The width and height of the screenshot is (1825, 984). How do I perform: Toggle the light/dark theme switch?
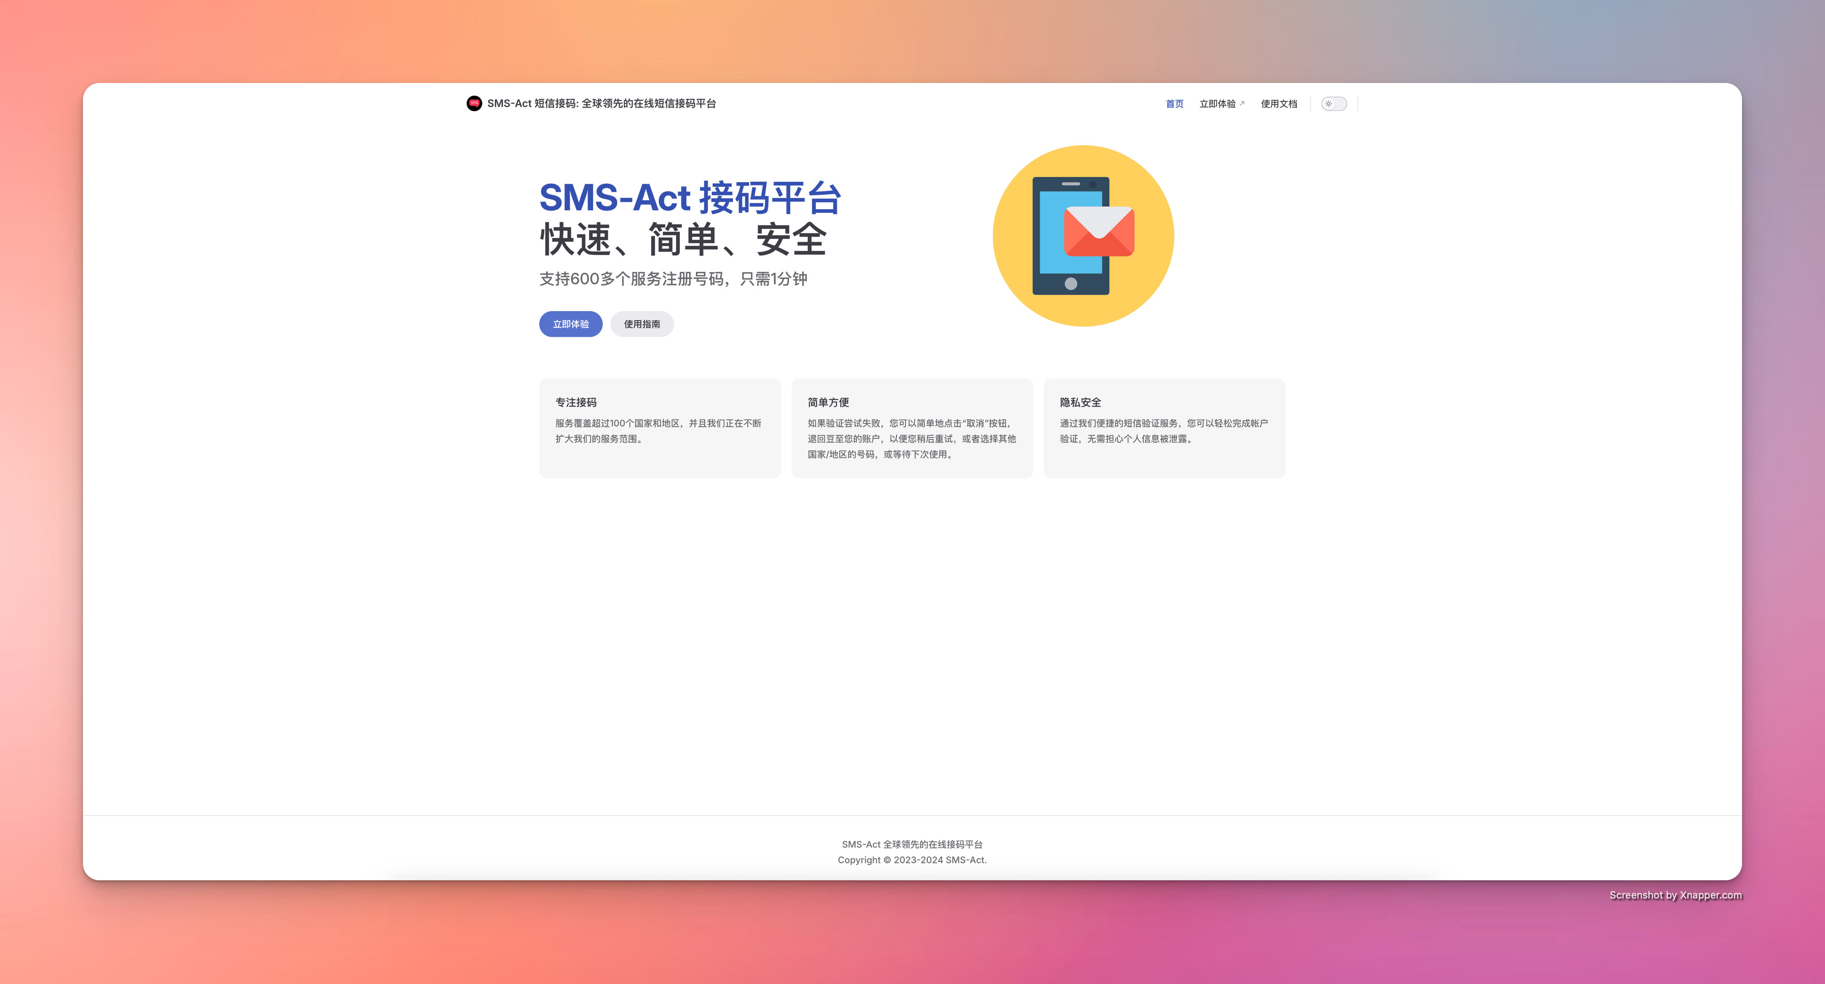[1334, 104]
